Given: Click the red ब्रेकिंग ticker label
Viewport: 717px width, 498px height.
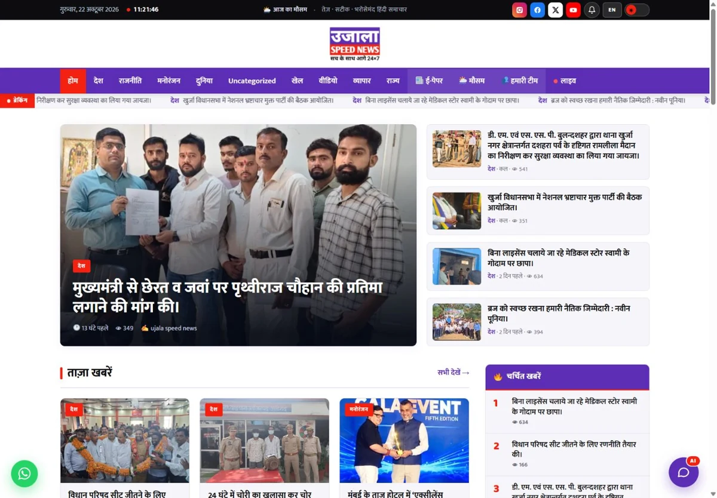Looking at the screenshot, I should click(x=17, y=101).
